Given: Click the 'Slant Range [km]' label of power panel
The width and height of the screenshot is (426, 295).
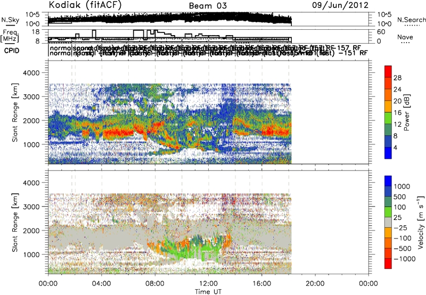Looking at the screenshot, I should tap(15, 112).
